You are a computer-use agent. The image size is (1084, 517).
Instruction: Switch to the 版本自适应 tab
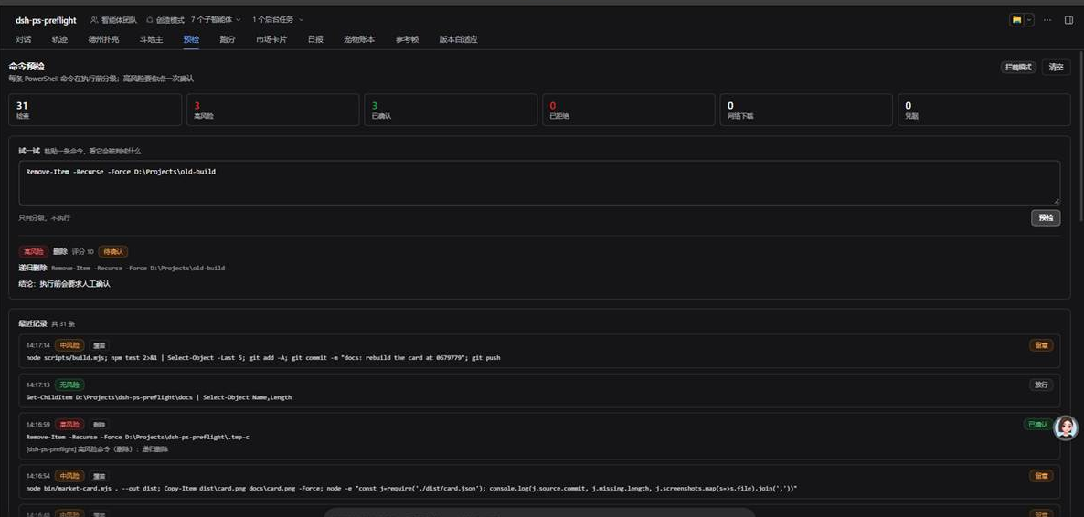458,39
